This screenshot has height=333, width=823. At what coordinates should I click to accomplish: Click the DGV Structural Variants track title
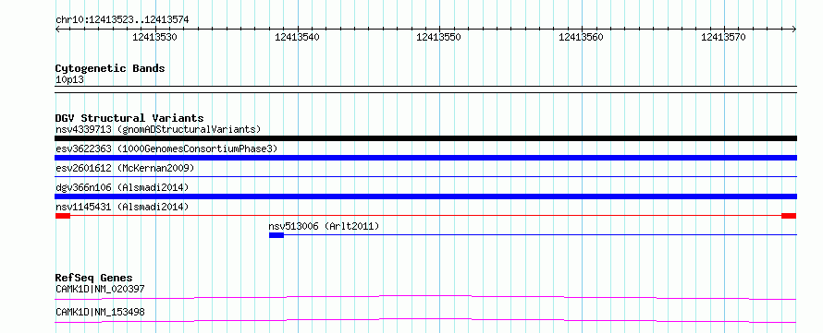(x=129, y=118)
